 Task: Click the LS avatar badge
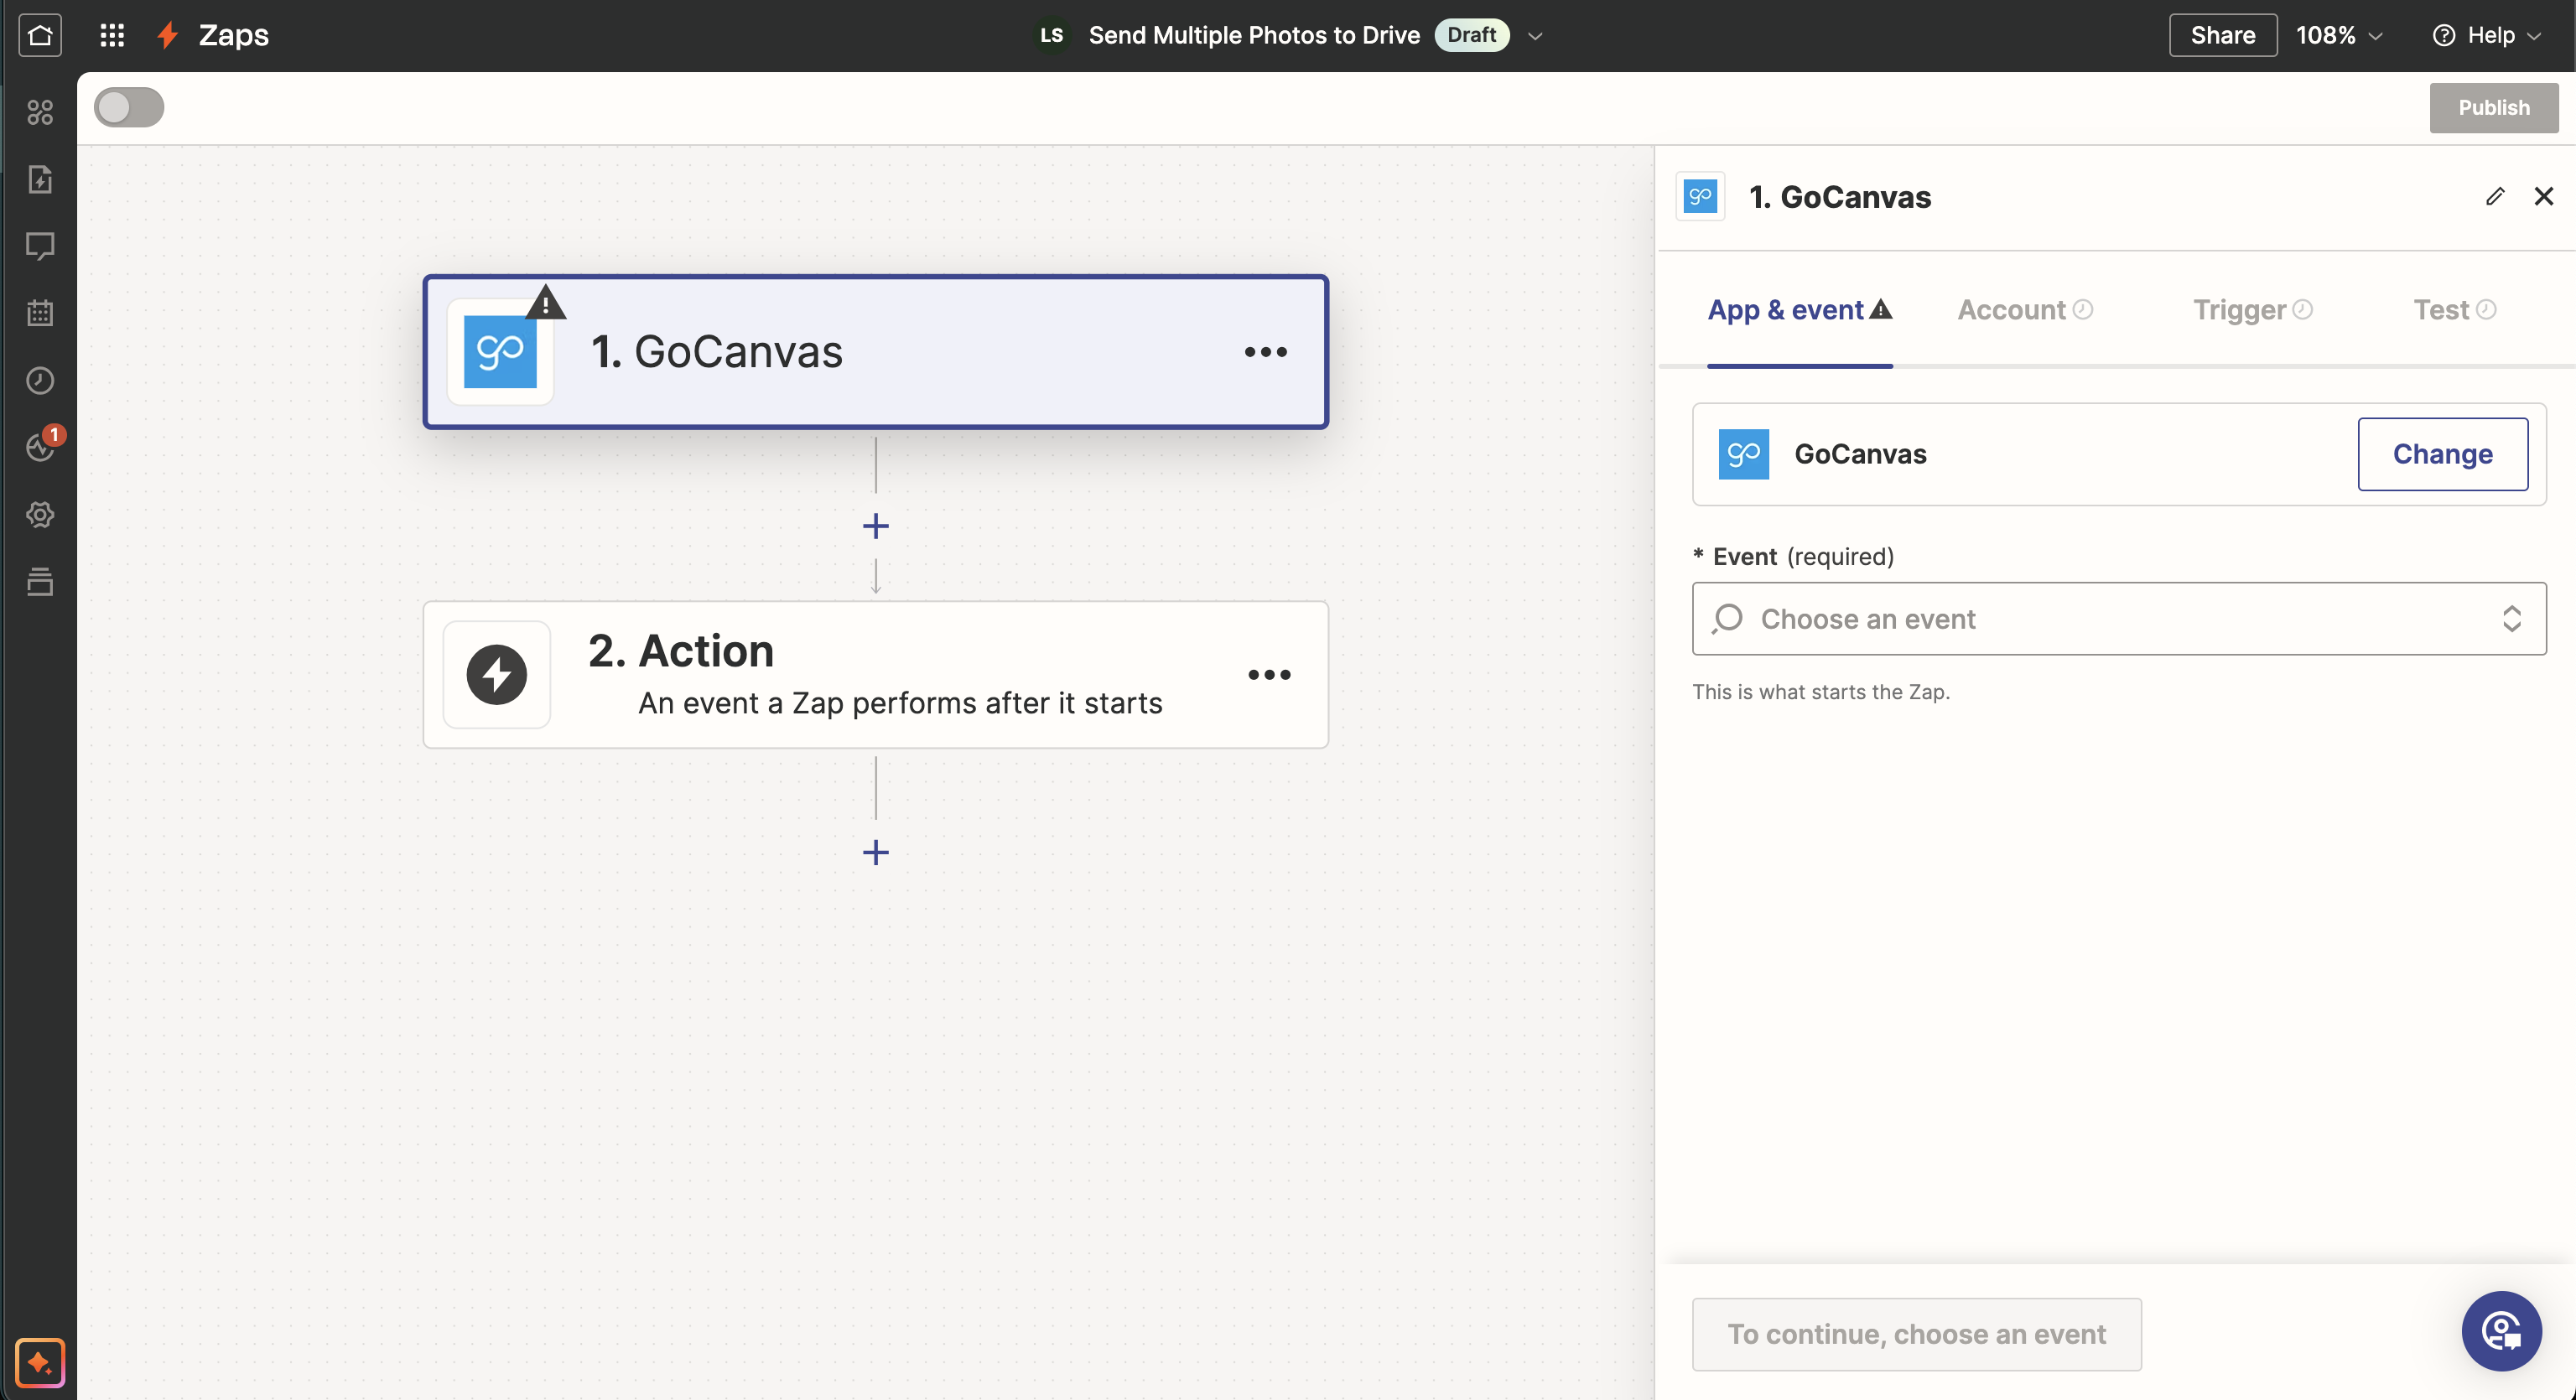click(x=1051, y=35)
